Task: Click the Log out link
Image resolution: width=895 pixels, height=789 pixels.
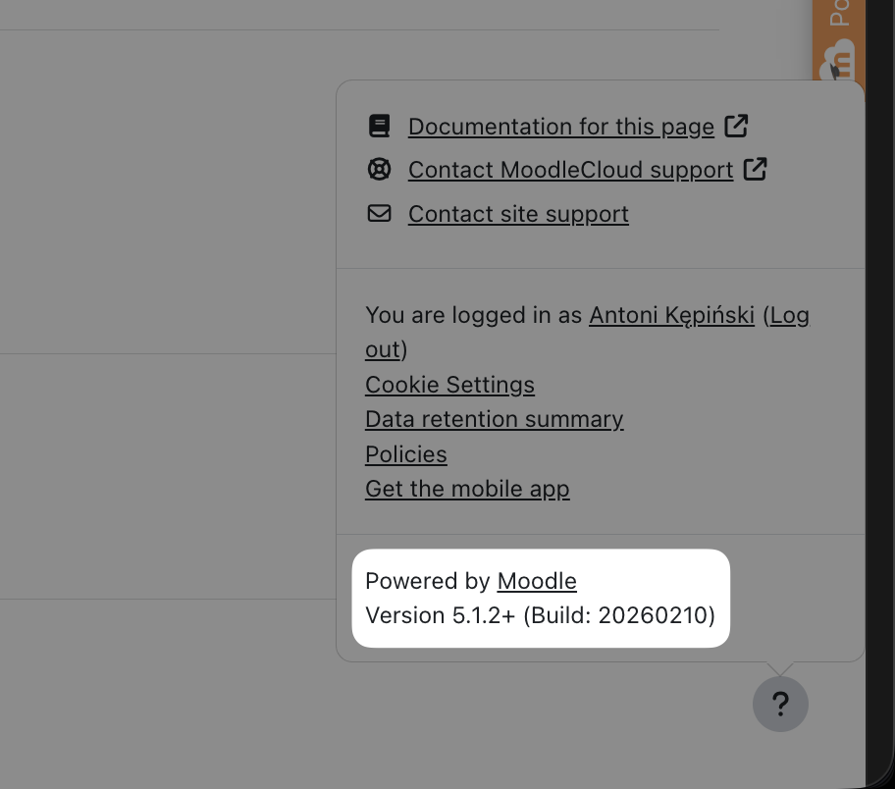Action: (x=789, y=315)
